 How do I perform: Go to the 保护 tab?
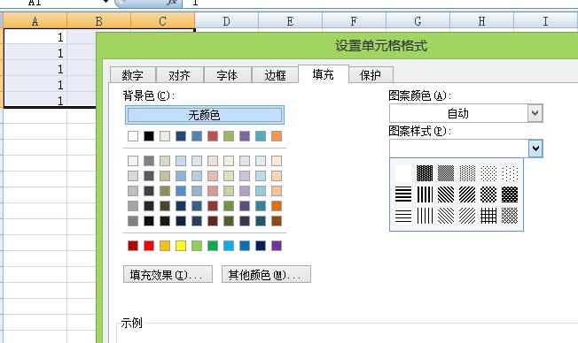coord(371,75)
